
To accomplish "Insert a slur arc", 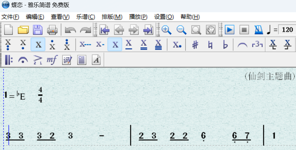I will tap(242, 45).
